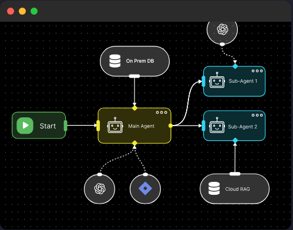Click the green play icon in Start node
Screen dimensions: 293x230
(25, 126)
